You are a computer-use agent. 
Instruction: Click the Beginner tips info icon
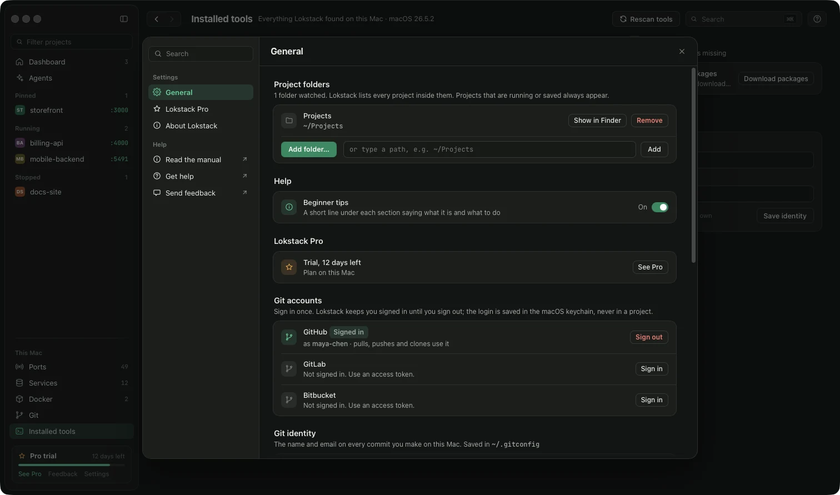coord(289,207)
